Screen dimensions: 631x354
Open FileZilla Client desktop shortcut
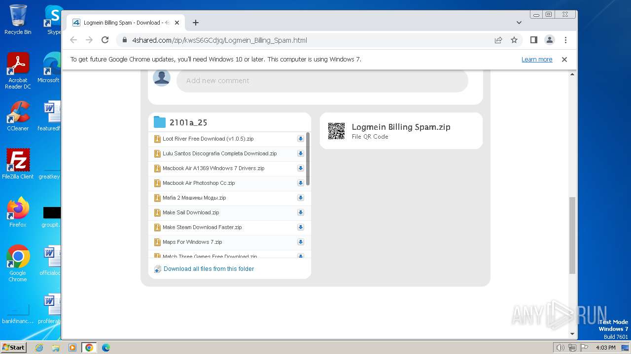18,164
